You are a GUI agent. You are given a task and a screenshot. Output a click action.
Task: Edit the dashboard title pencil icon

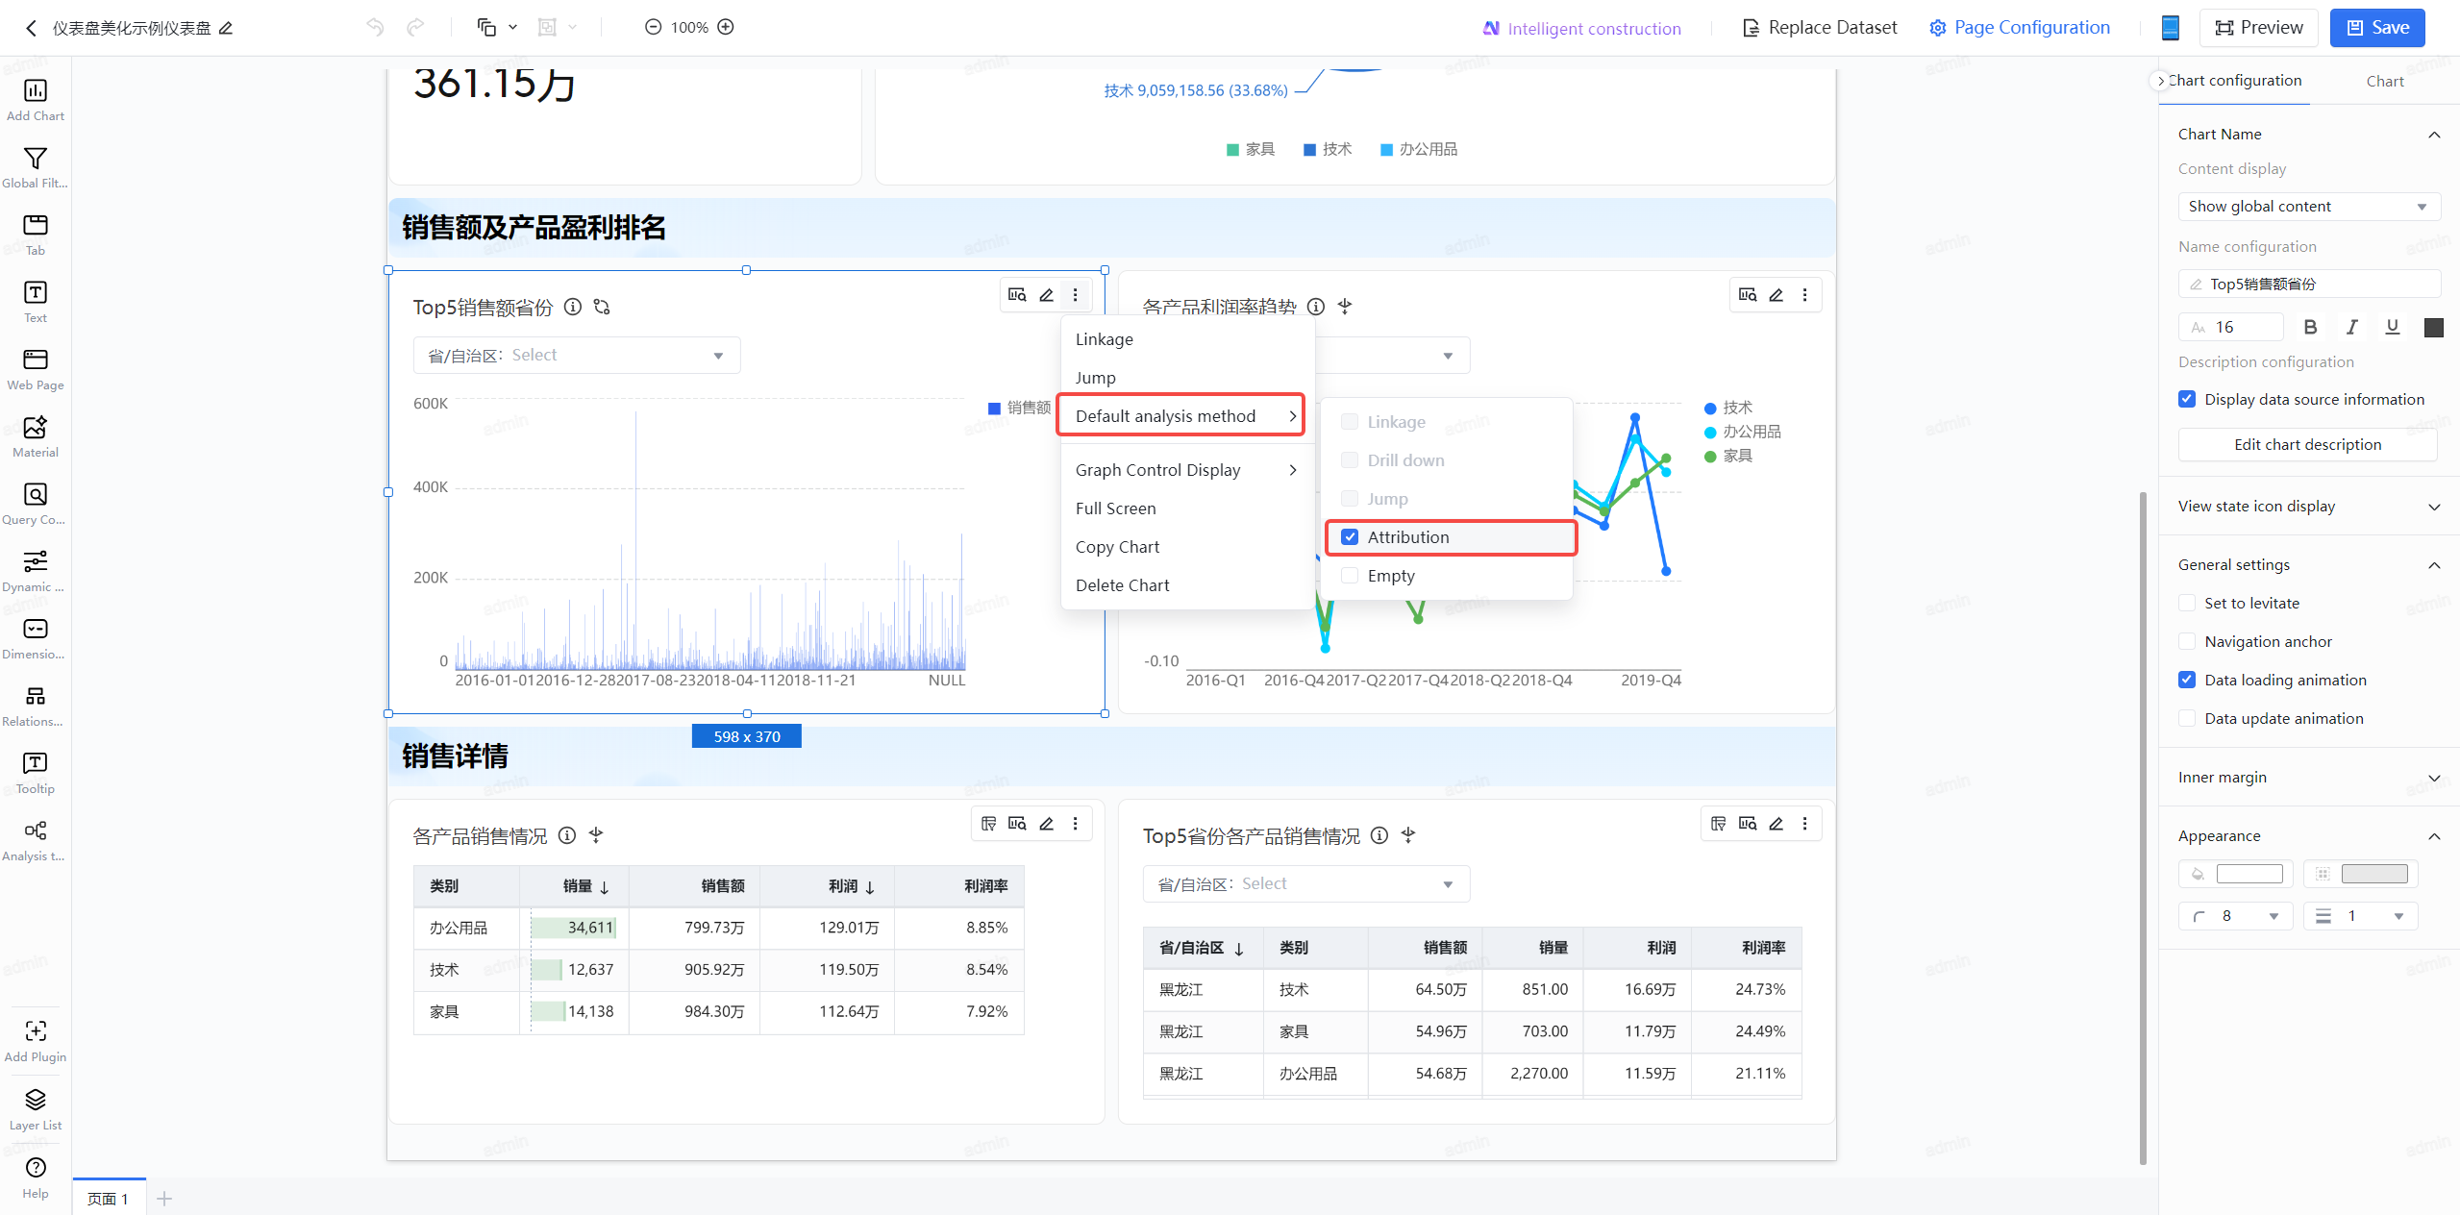(x=226, y=28)
